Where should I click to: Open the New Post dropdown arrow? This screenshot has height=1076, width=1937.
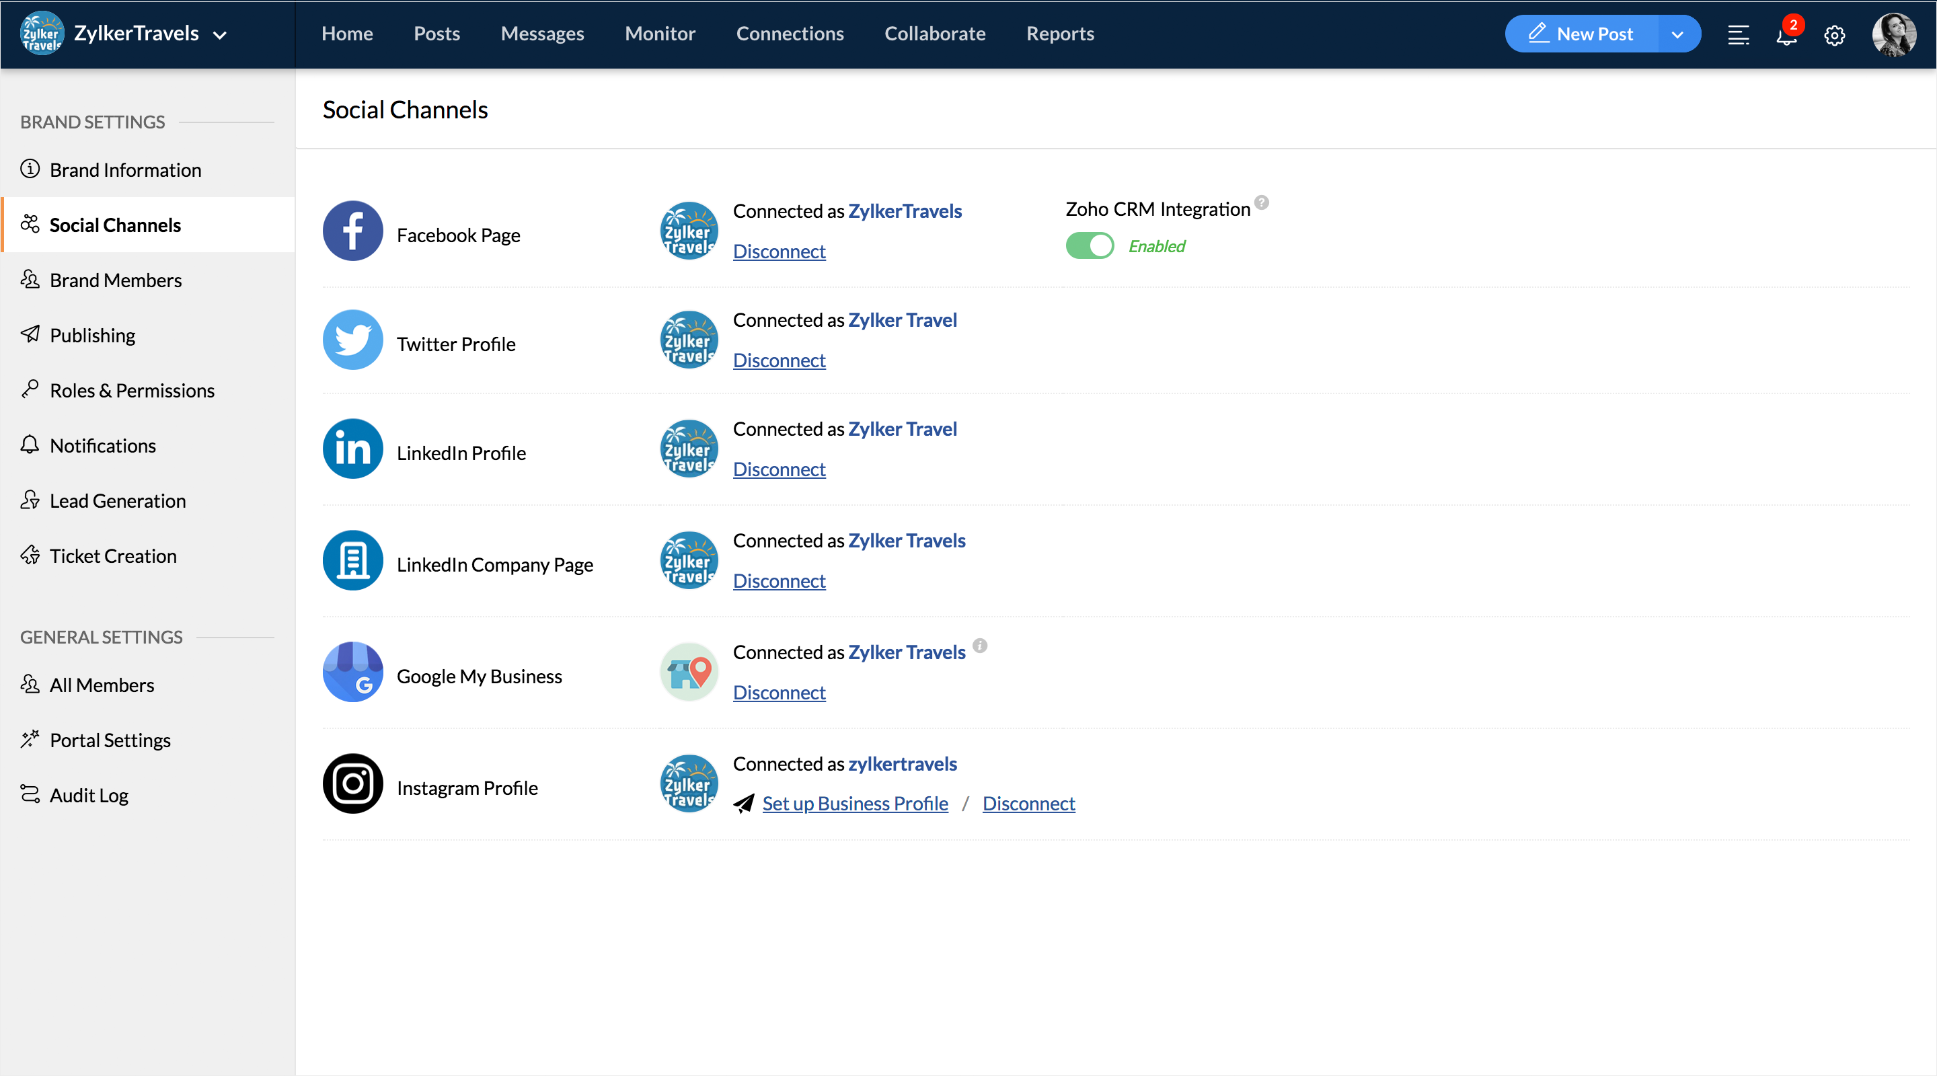pos(1677,34)
